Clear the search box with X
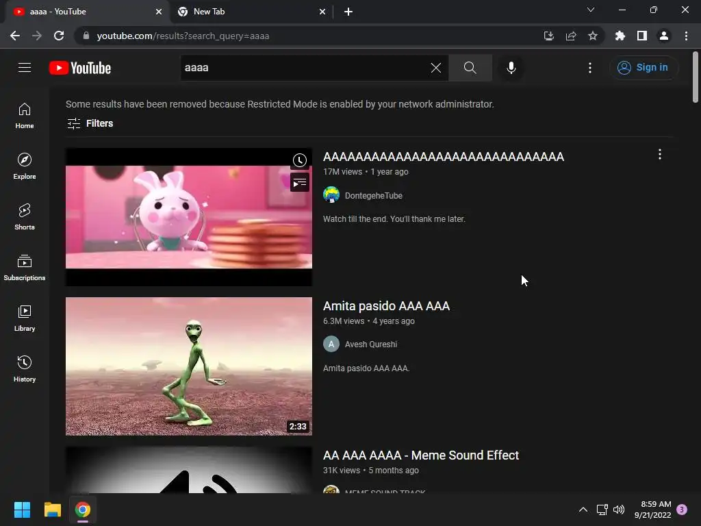The width and height of the screenshot is (701, 526). pos(436,68)
